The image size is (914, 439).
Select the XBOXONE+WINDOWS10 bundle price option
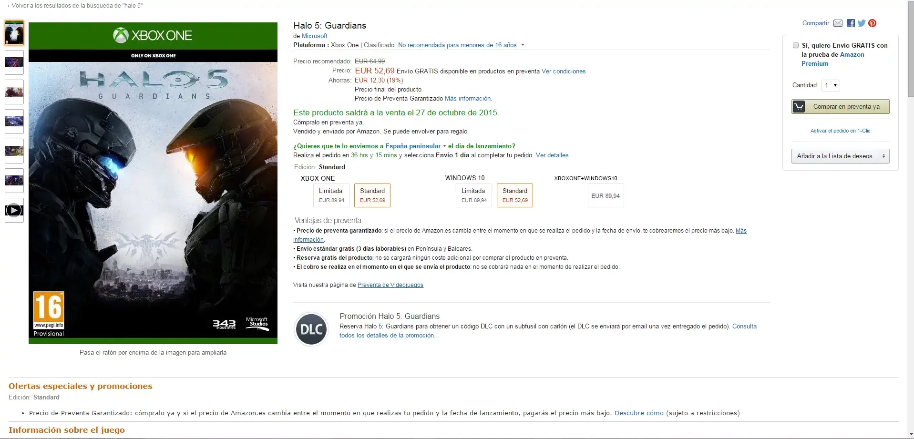pyautogui.click(x=606, y=195)
